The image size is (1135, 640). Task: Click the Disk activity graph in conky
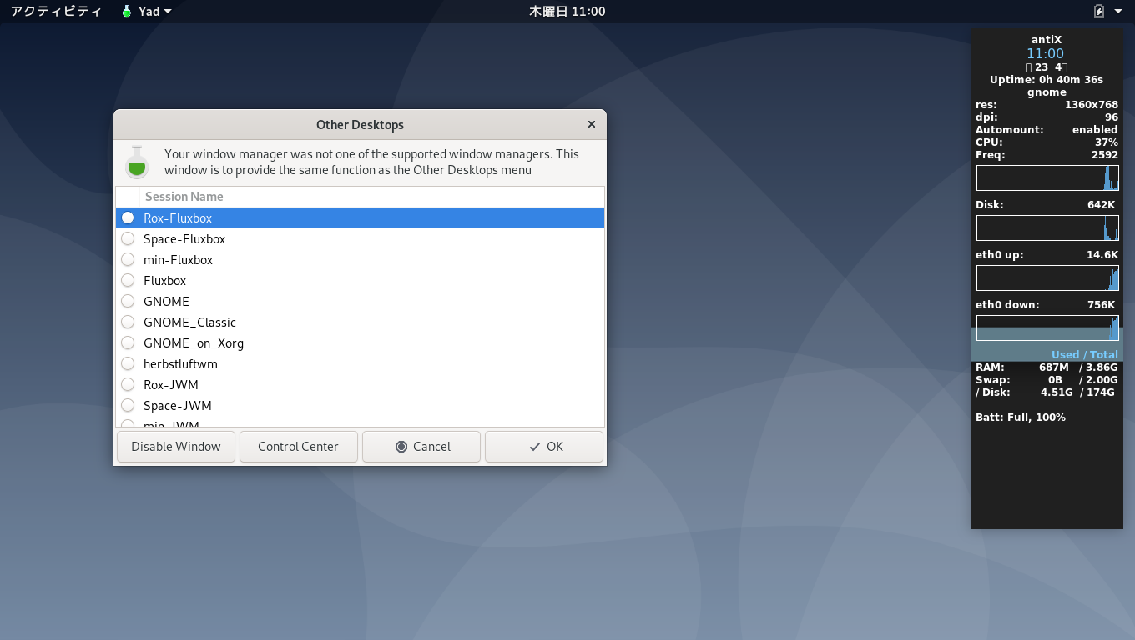click(x=1047, y=228)
